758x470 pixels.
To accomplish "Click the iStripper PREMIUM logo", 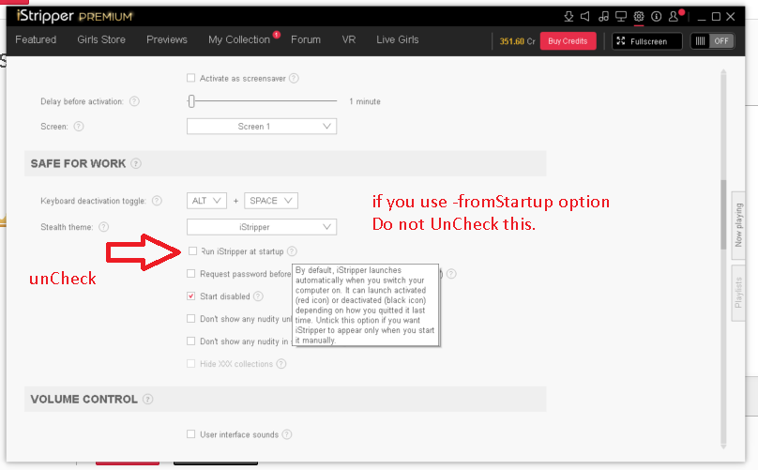I will (x=74, y=16).
